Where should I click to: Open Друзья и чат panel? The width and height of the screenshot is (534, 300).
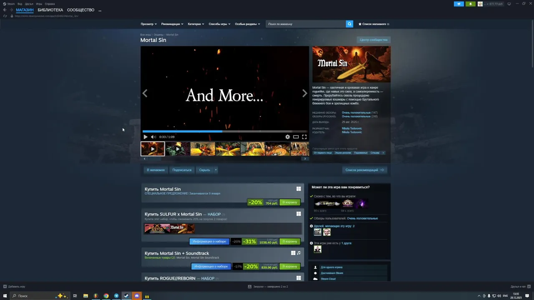tap(520, 287)
